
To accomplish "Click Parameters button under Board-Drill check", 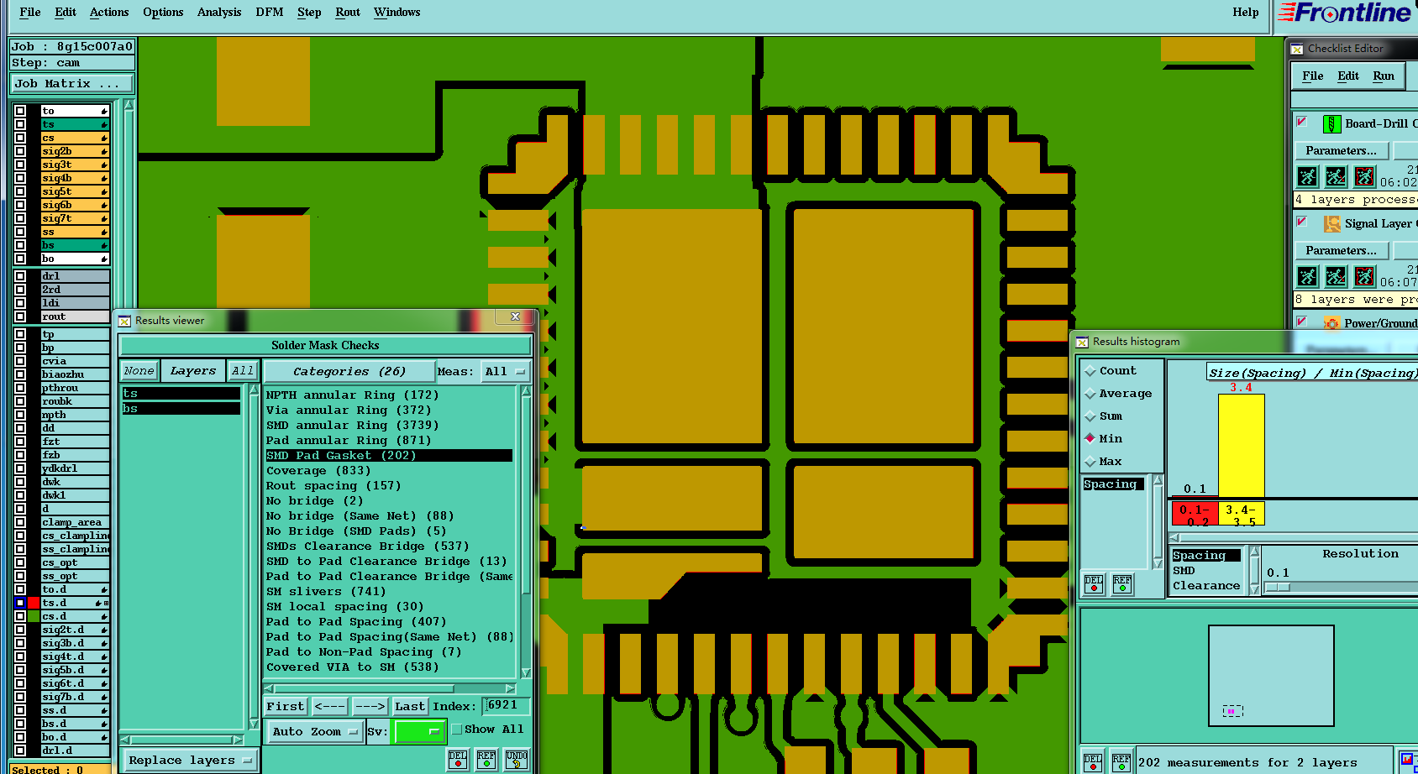I will pyautogui.click(x=1341, y=151).
